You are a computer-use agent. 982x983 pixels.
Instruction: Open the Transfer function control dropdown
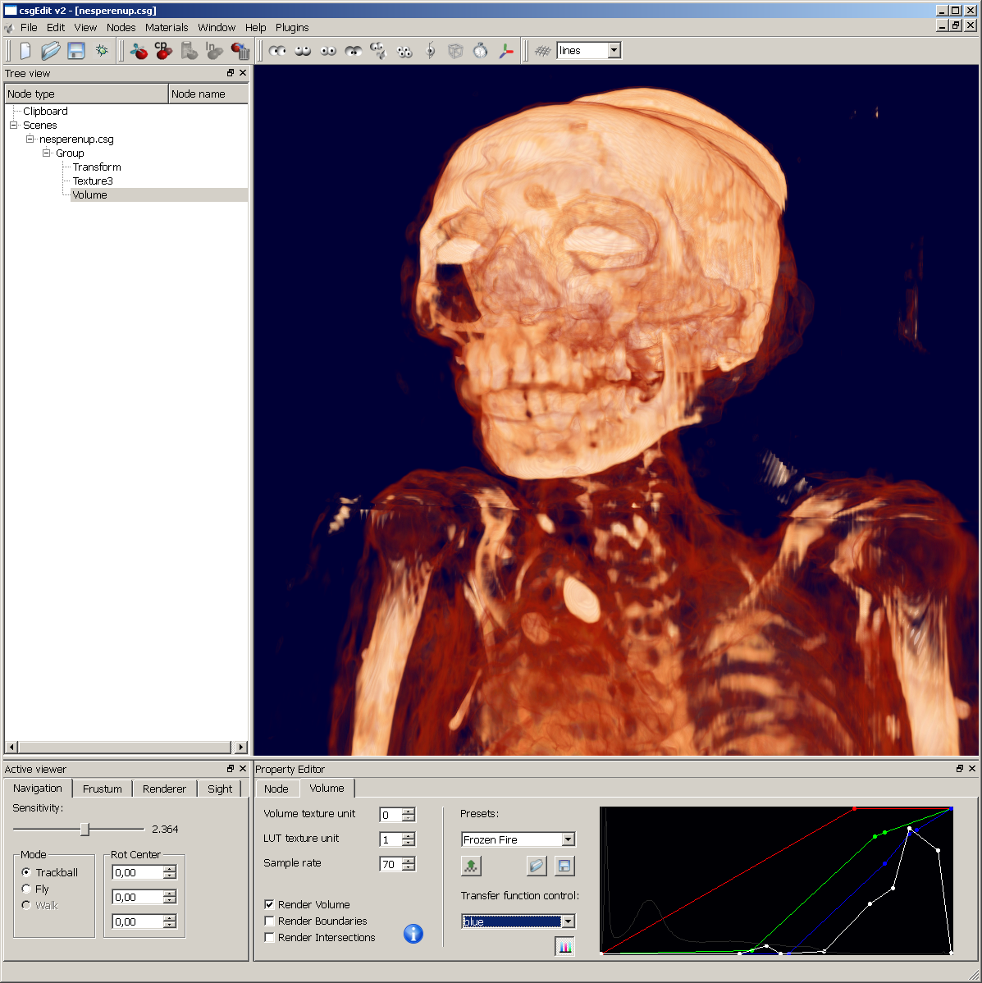point(568,921)
